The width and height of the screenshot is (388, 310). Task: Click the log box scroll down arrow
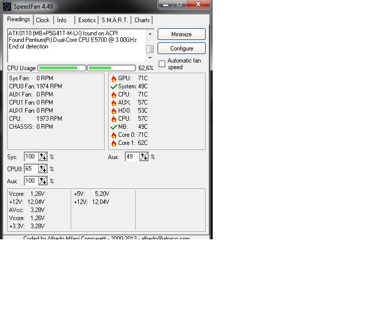point(150,58)
